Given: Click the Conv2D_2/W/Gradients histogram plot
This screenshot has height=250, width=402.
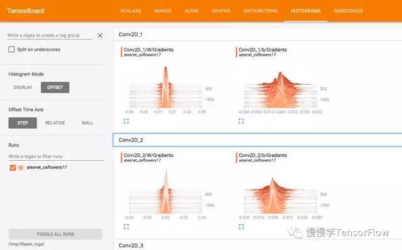Looking at the screenshot, I should 166,192.
